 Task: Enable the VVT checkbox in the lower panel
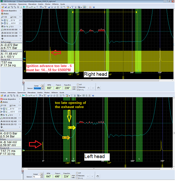pyautogui.click(x=77, y=173)
